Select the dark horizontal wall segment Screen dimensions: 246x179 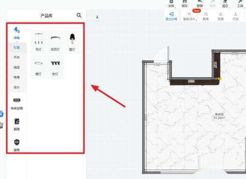click(x=194, y=82)
